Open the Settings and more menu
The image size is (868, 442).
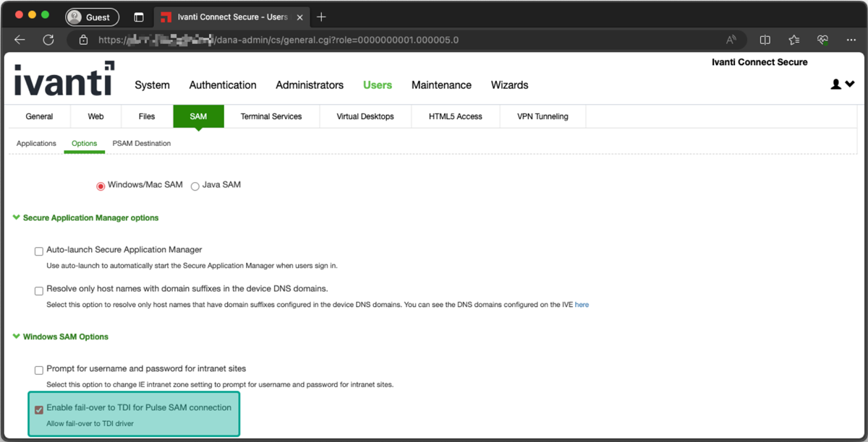coord(851,41)
